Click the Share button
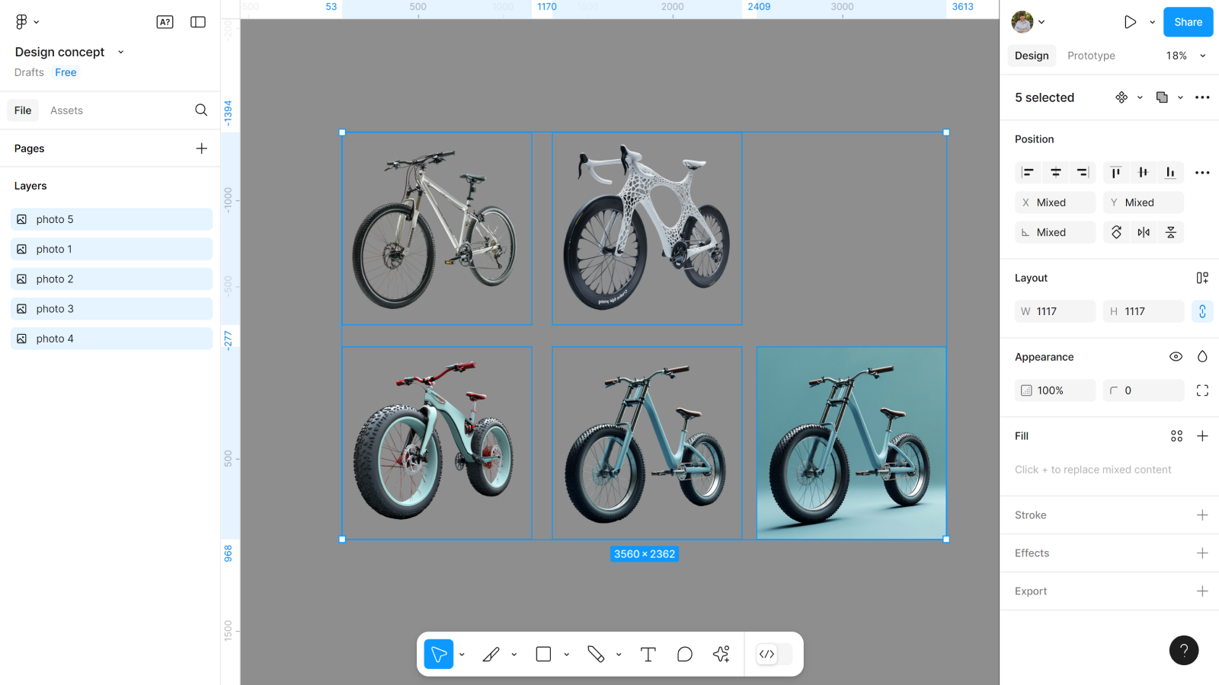This screenshot has width=1219, height=685. (1188, 22)
